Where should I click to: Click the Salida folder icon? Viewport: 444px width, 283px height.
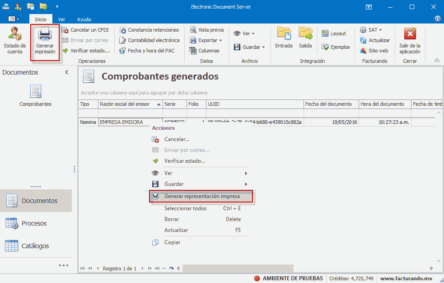tap(305, 34)
